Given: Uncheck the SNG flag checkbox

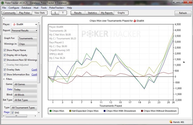Looking at the screenshot, I should (x=13, y=113).
